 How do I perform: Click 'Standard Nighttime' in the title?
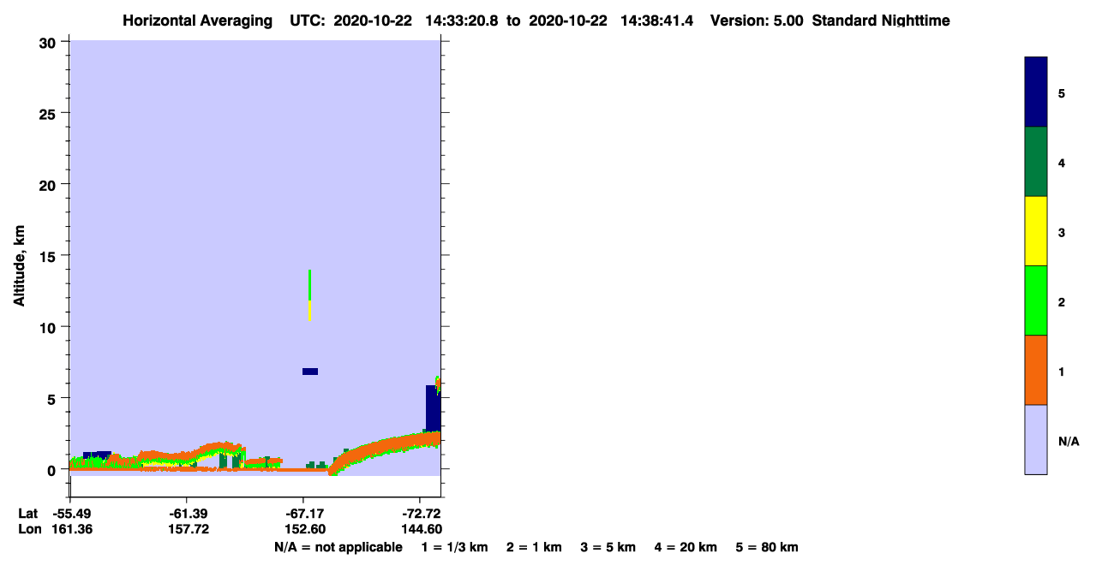click(881, 21)
